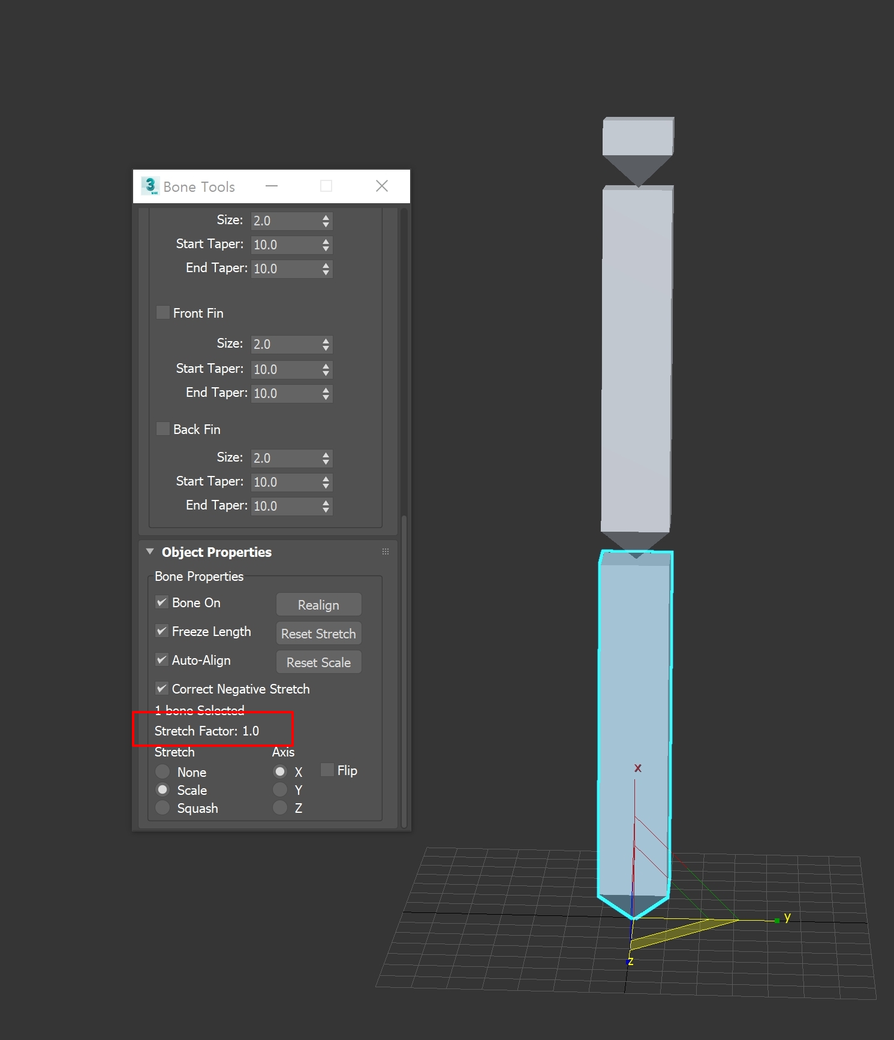894x1040 pixels.
Task: Minimize the Bone Tools window
Action: [x=272, y=186]
